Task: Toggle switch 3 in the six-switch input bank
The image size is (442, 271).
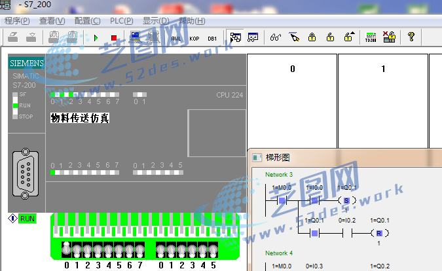Action: [x=193, y=249]
